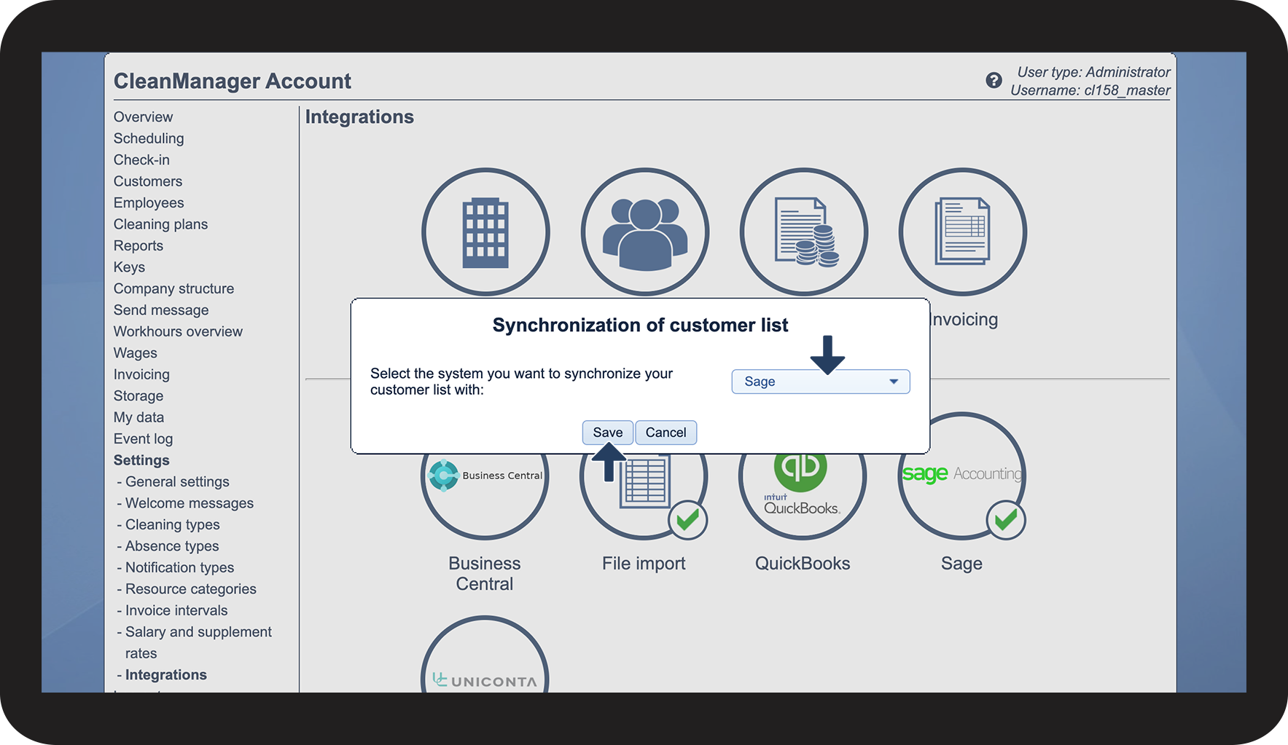Go to Scheduling in the sidebar
Image resolution: width=1288 pixels, height=745 pixels.
click(x=149, y=138)
